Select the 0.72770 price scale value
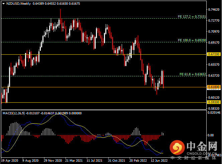Screen dimensions: 222x164 214,21
